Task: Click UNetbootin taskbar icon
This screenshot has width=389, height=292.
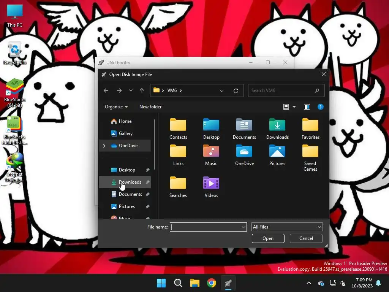Action: click(x=228, y=283)
